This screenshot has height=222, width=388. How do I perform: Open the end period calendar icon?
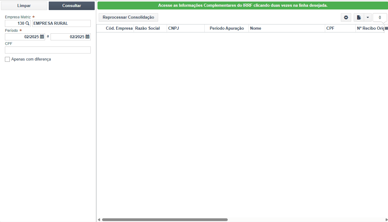coord(88,37)
